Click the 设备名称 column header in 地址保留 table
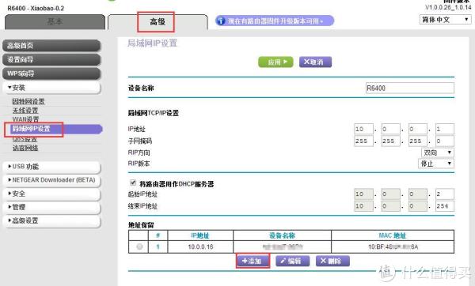Image resolution: width=475 pixels, height=286 pixels. tap(282, 235)
